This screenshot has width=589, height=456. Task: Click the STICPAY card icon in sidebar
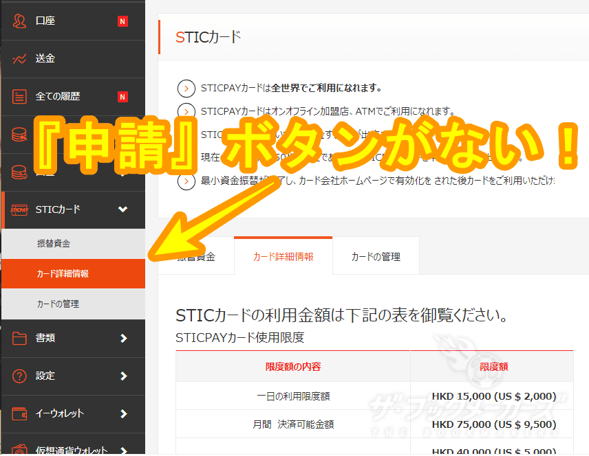[x=19, y=209]
